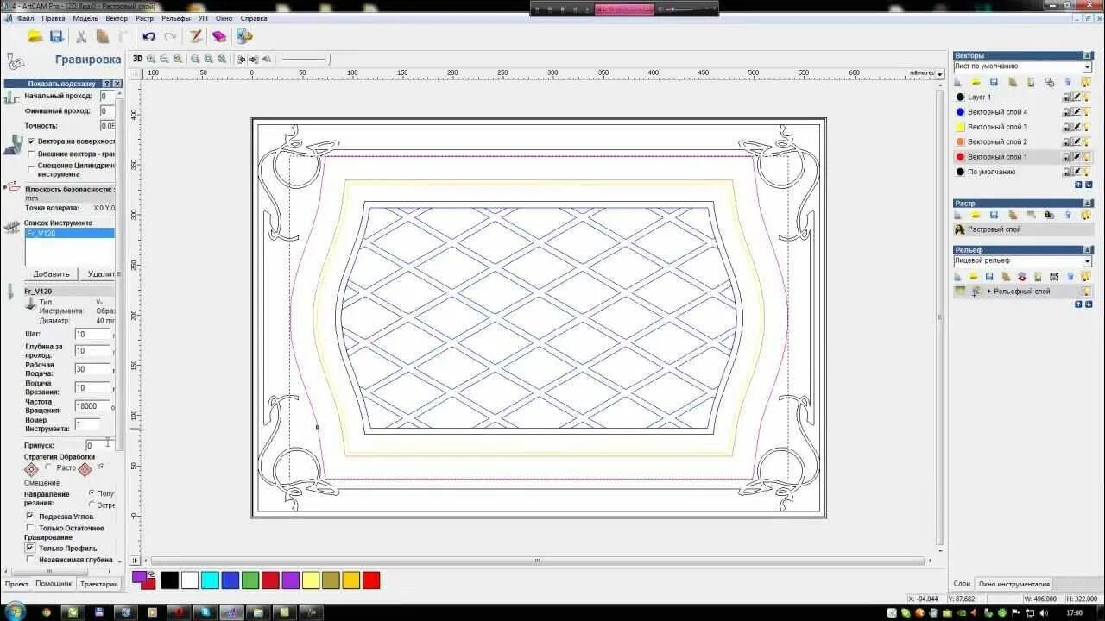Screen dimensions: 1105x621
Task: Click the second zoom tool in the next magnifier group
Action: click(x=208, y=59)
